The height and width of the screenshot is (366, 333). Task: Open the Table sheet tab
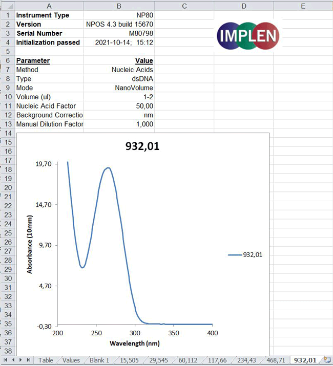46,360
